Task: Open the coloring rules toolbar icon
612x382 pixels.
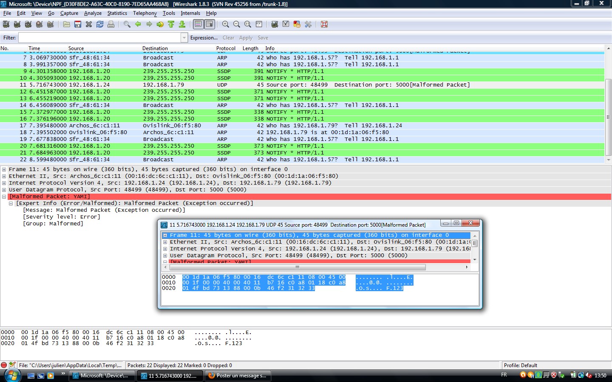Action: pos(297,24)
